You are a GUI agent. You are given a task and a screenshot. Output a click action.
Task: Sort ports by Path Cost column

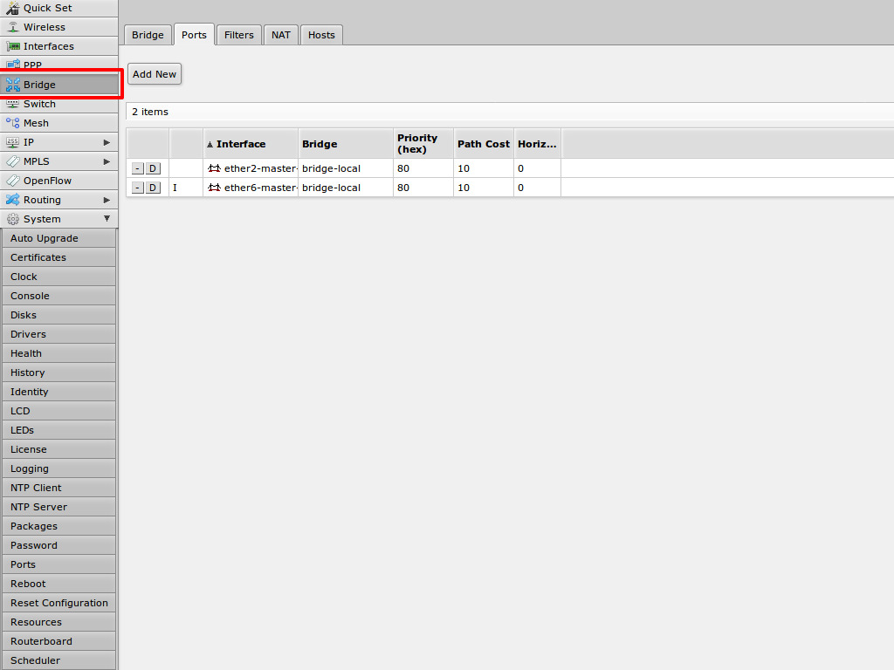[483, 144]
